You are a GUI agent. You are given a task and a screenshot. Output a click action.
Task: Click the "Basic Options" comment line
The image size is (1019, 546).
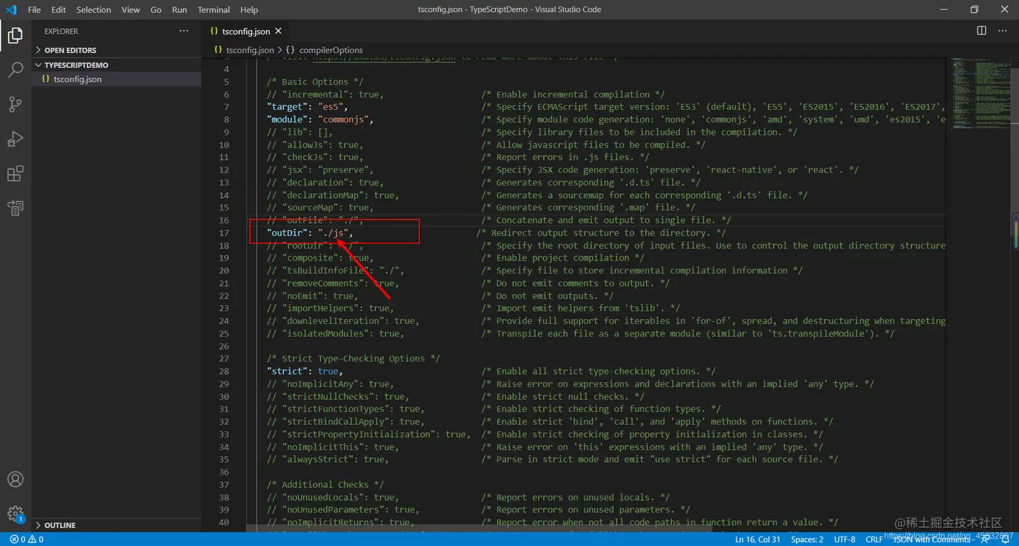pos(315,81)
